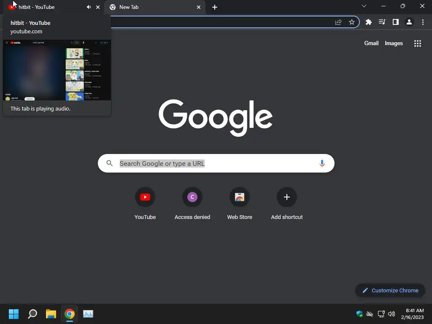This screenshot has width=432, height=324.
Task: Click the share this page icon
Action: pos(338,22)
